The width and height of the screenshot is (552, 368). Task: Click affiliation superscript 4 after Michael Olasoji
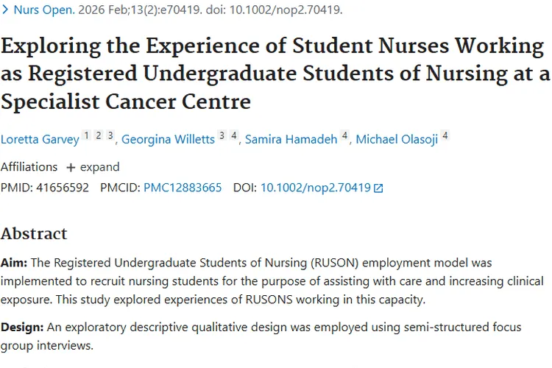click(x=445, y=135)
